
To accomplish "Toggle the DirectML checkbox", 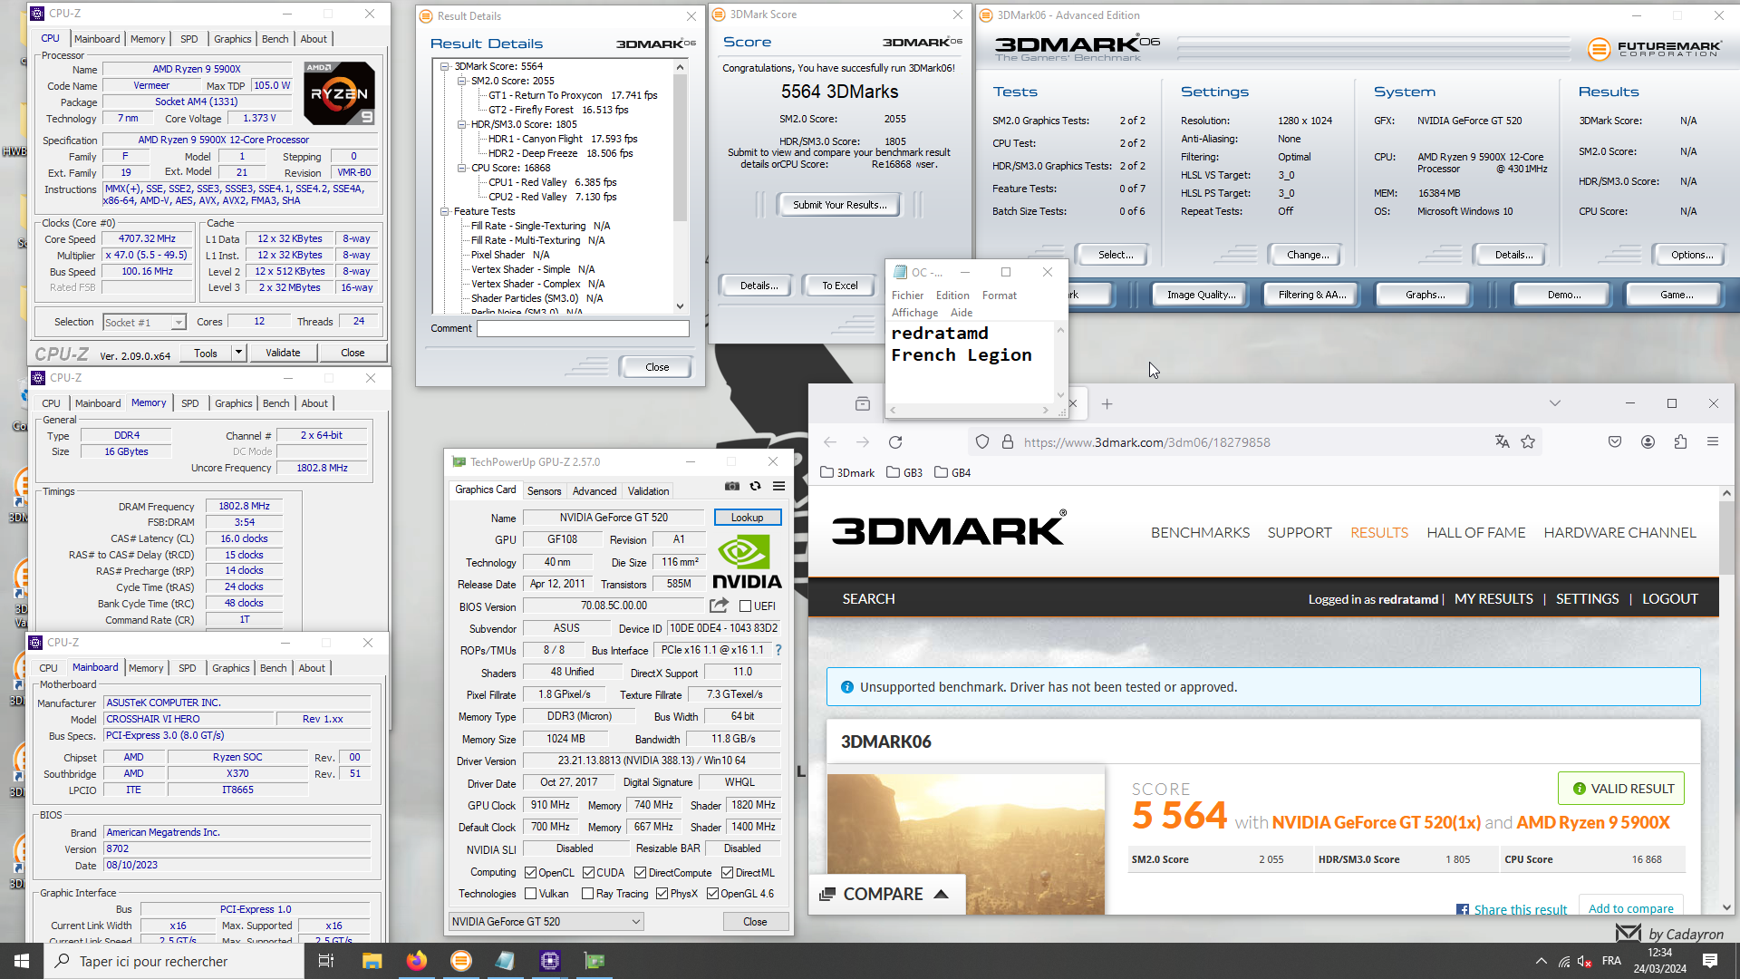I will tap(727, 872).
